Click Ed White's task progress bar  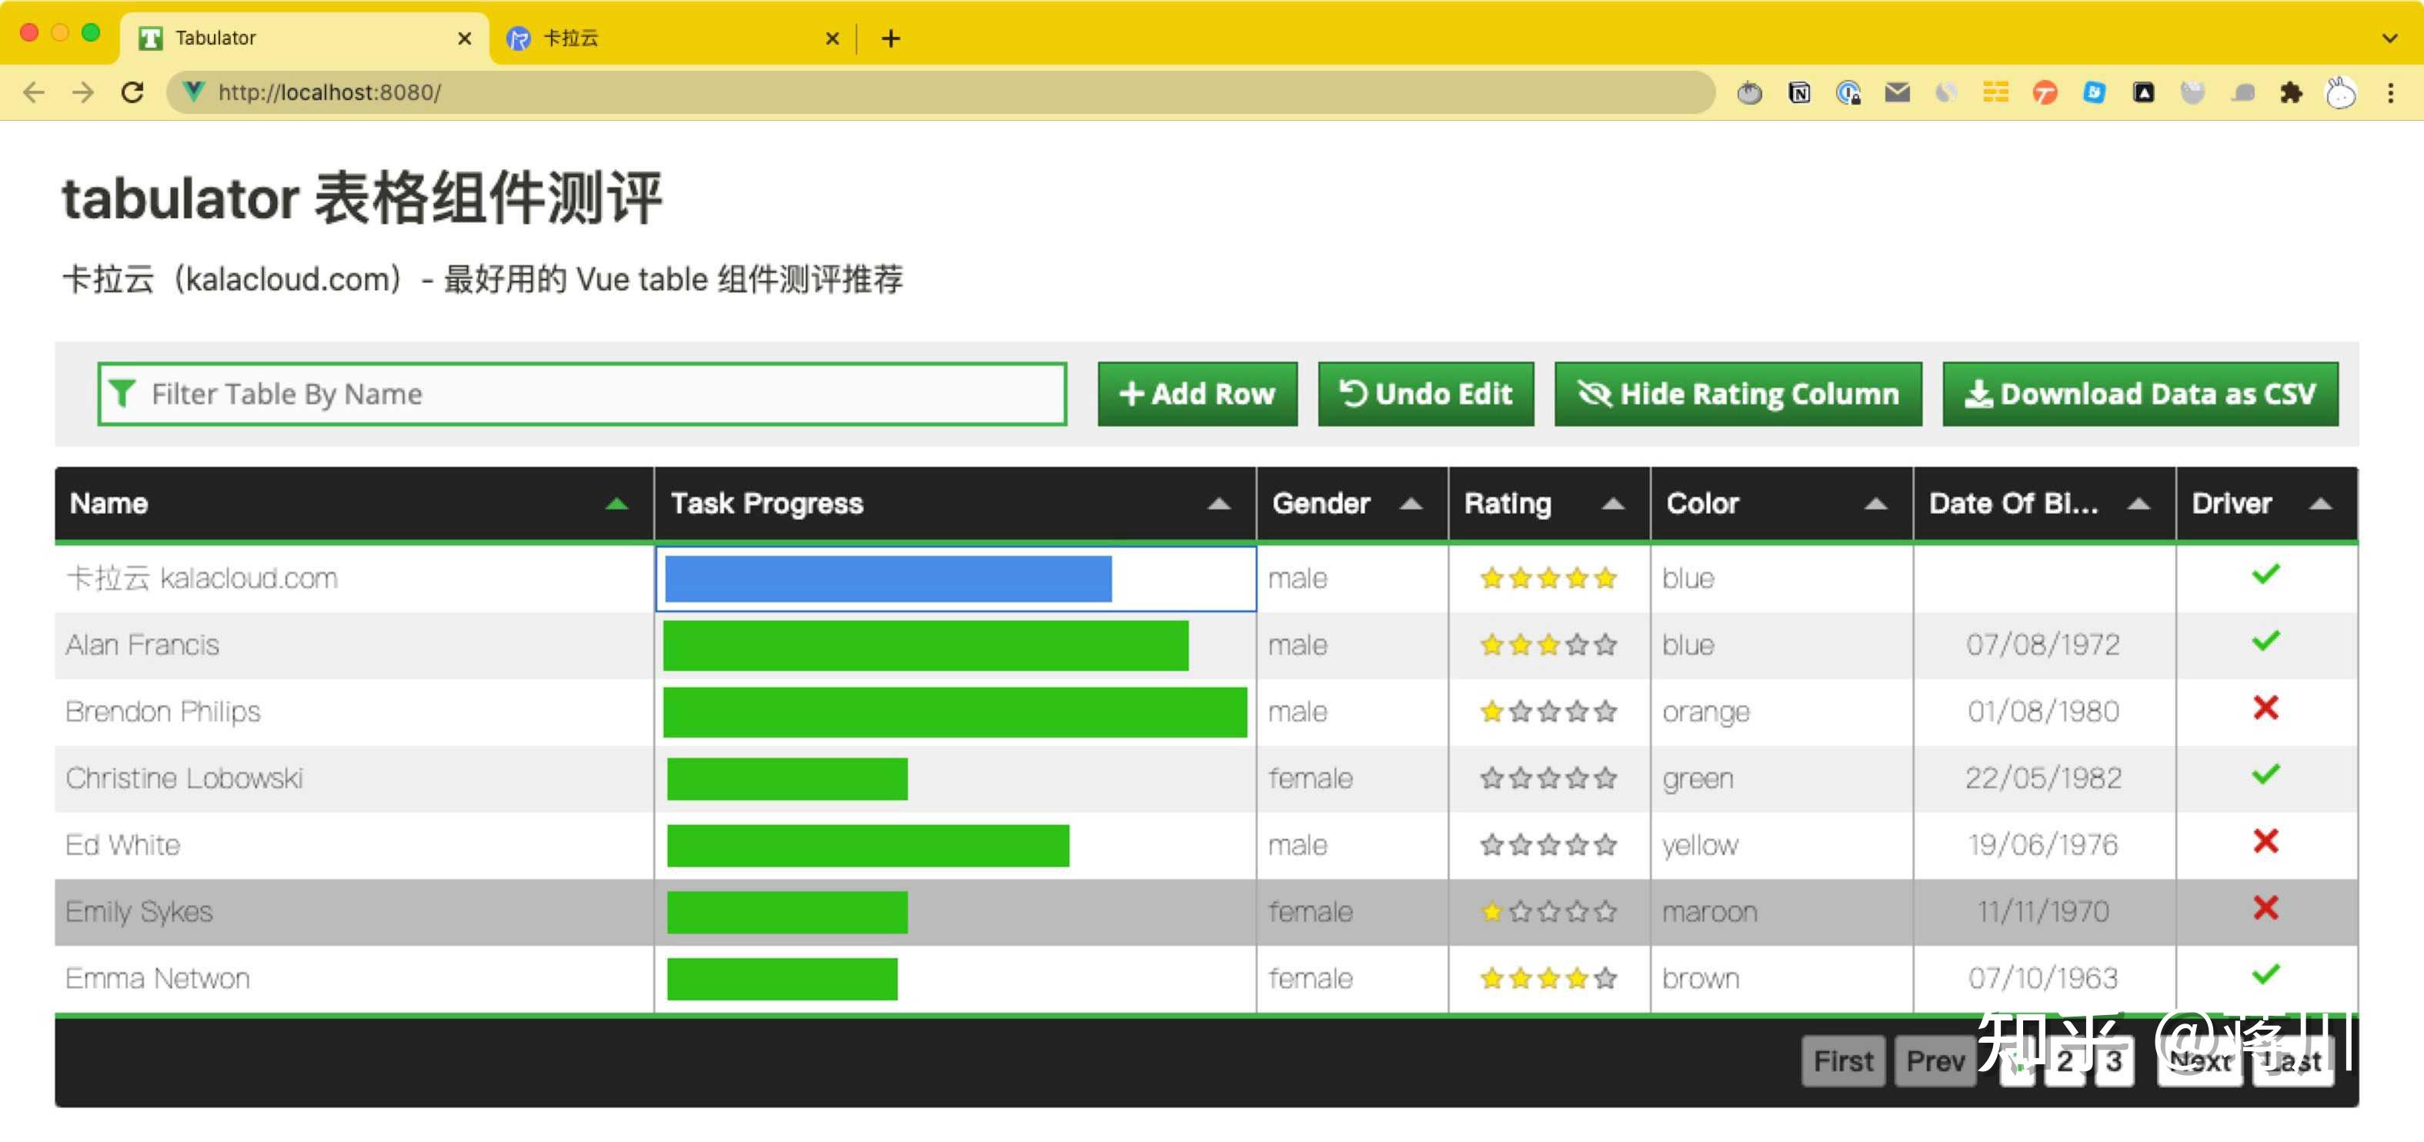tap(867, 845)
